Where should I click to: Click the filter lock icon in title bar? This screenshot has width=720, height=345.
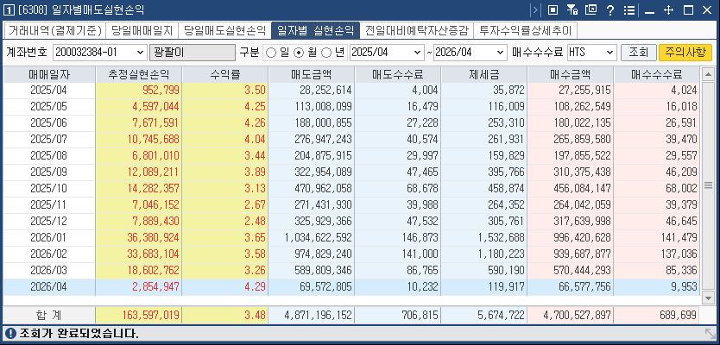click(572, 9)
